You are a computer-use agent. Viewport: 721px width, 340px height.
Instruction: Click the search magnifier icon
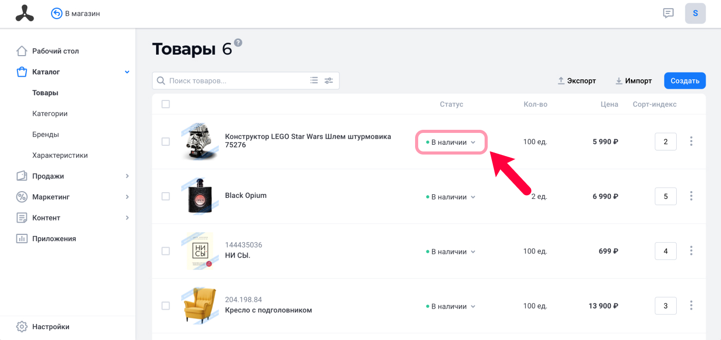click(161, 80)
